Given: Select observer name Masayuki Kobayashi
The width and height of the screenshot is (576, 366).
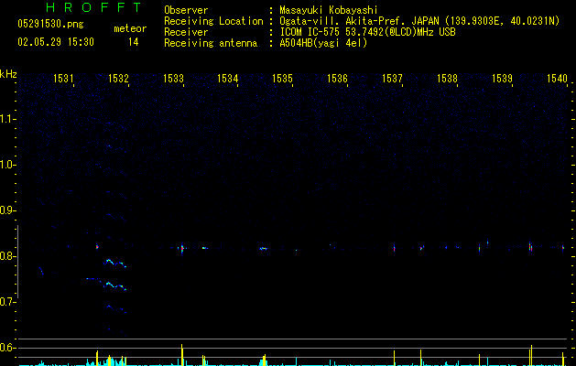Looking at the screenshot, I should click(x=328, y=10).
